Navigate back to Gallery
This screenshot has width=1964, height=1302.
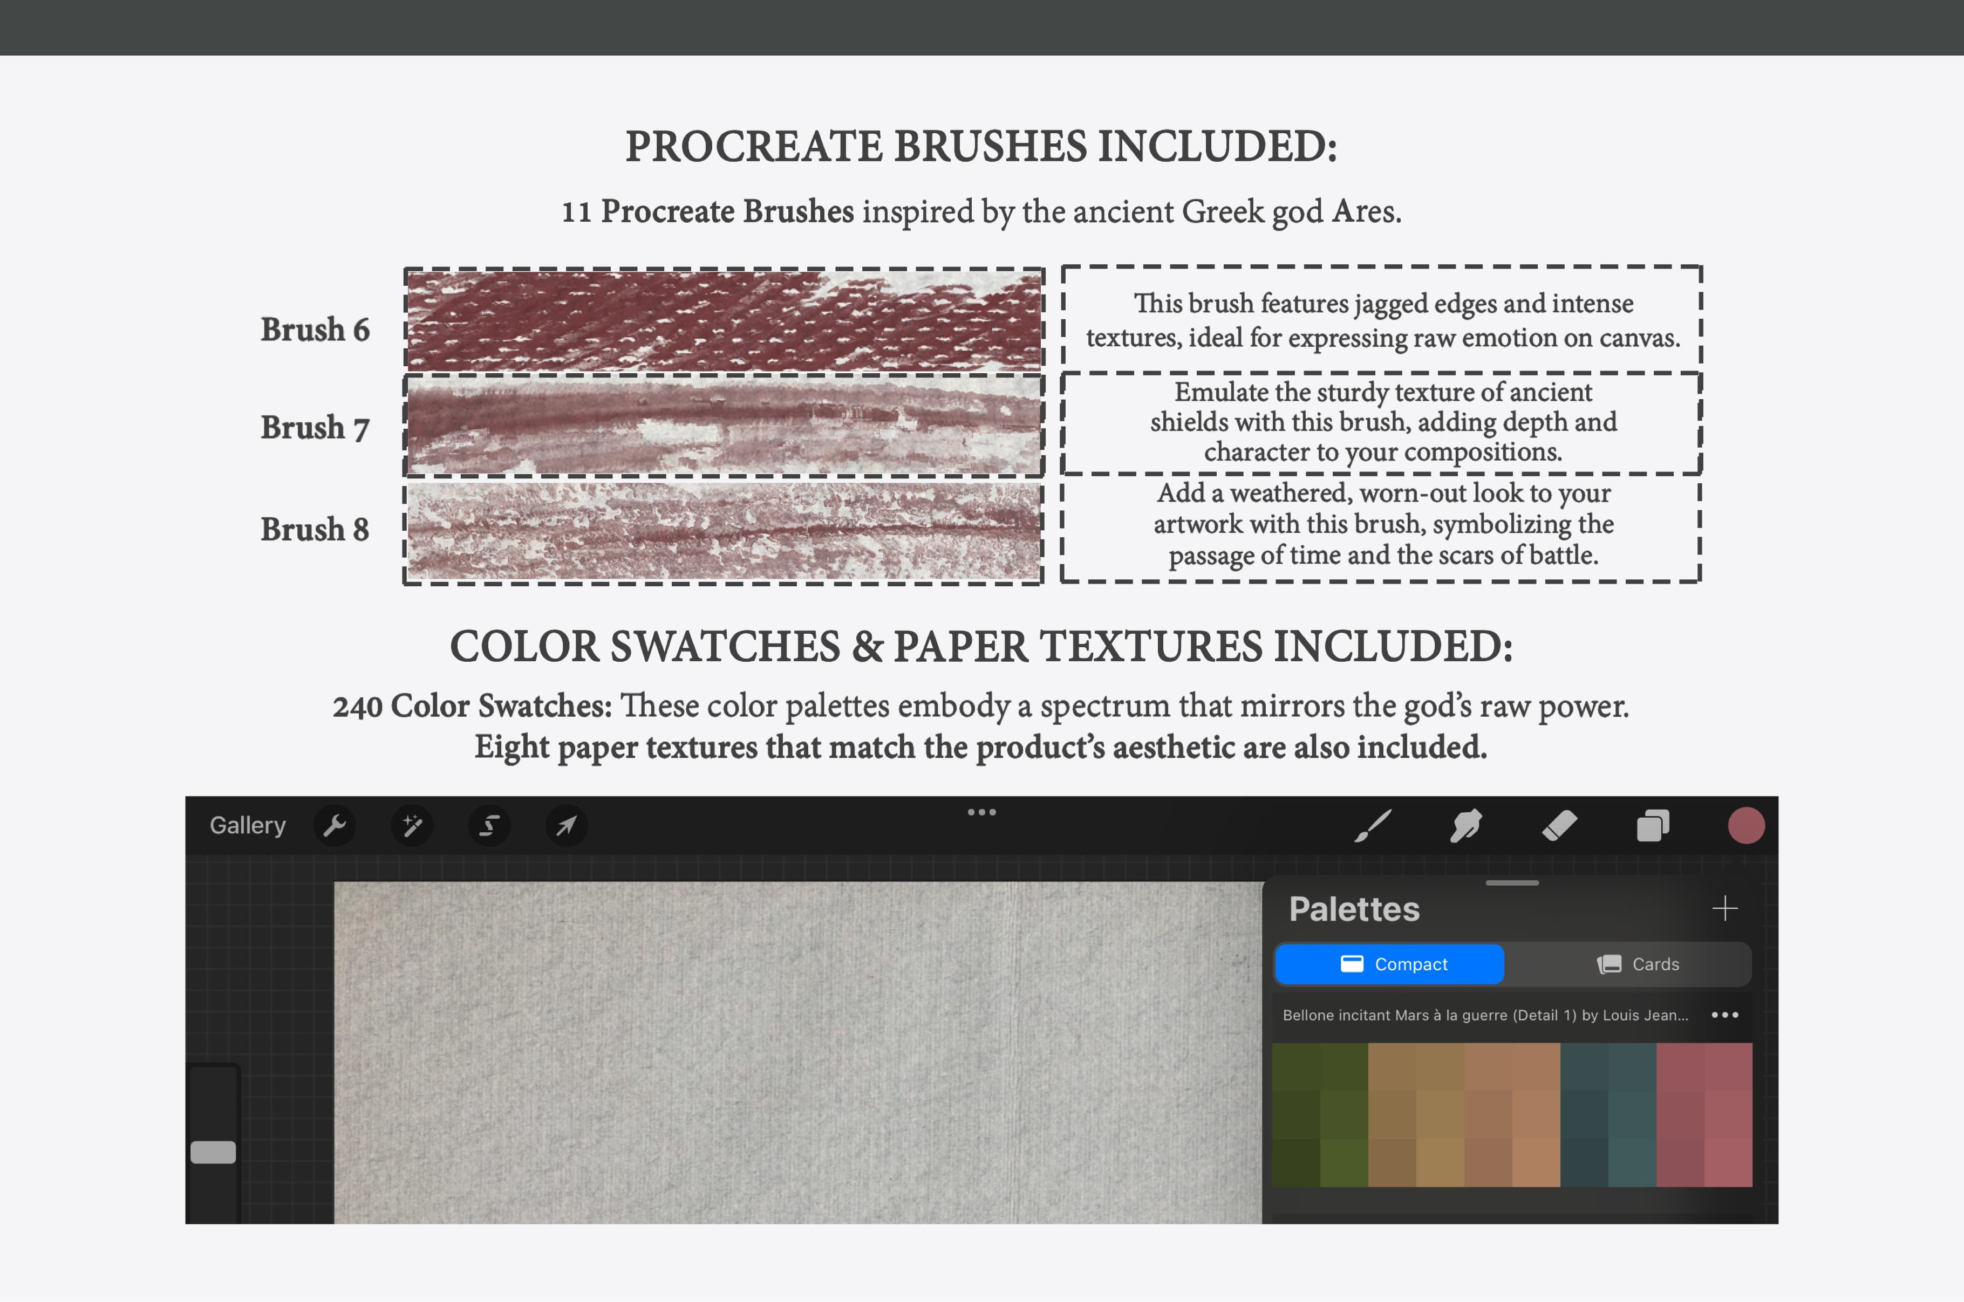tap(249, 824)
